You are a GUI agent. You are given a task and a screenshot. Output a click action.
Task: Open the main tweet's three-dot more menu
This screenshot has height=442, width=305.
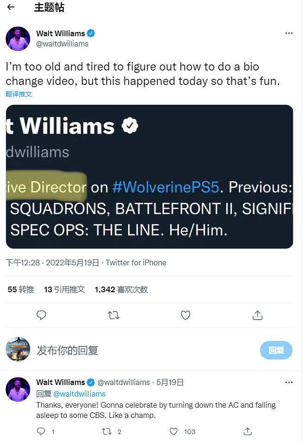point(289,33)
